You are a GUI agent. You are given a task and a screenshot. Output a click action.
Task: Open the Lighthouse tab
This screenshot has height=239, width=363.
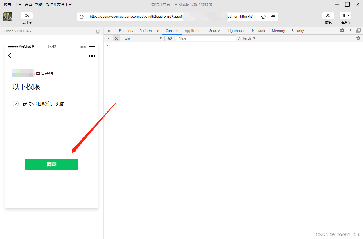click(x=237, y=31)
